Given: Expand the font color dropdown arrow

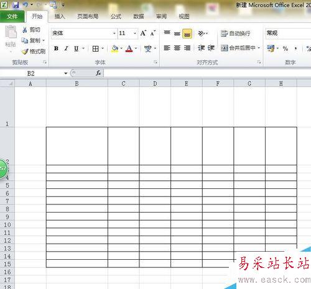Looking at the screenshot, I should tap(136, 48).
